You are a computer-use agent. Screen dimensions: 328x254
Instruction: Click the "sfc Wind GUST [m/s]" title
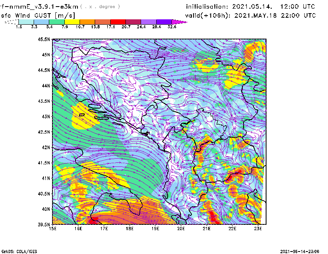point(38,16)
